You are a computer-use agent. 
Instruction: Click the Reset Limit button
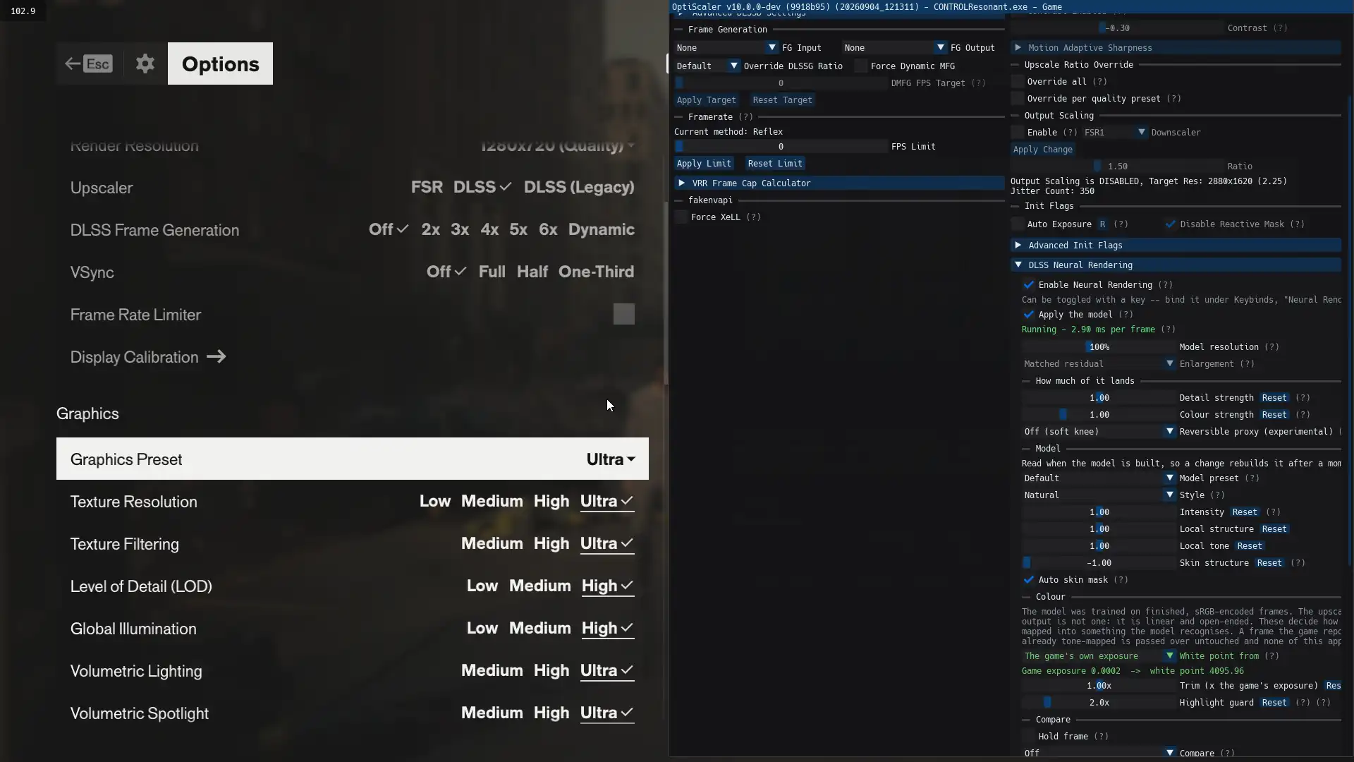point(775,164)
